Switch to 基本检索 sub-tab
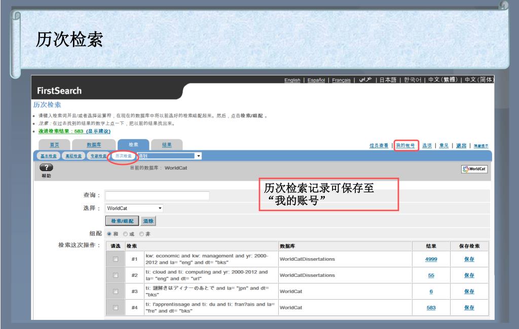This screenshot has height=329, width=519. tap(49, 156)
